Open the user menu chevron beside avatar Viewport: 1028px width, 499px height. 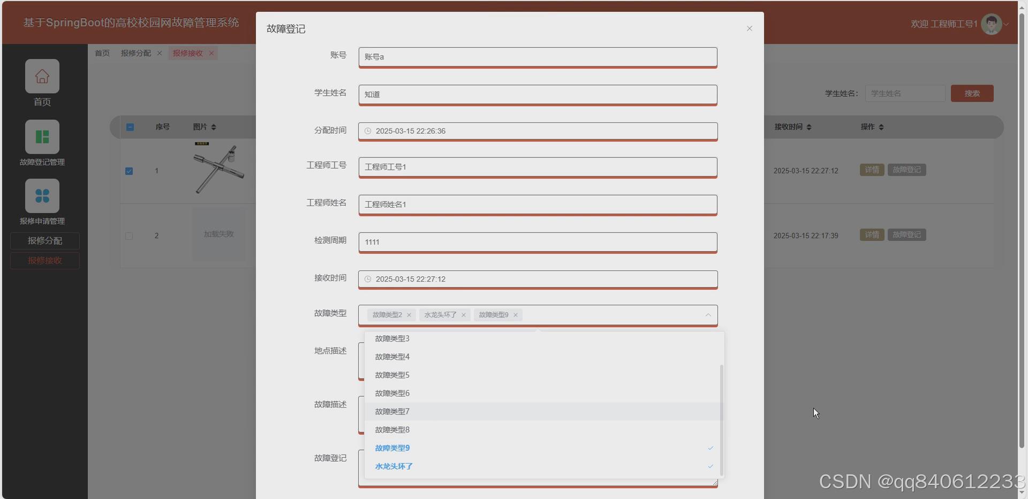coord(1007,24)
